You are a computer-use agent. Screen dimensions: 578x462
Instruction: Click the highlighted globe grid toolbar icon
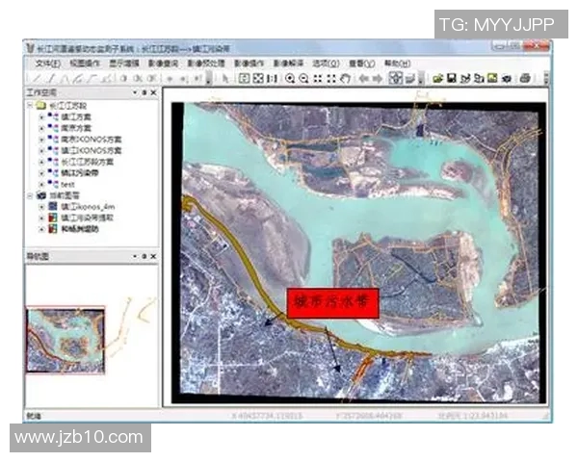coord(396,78)
